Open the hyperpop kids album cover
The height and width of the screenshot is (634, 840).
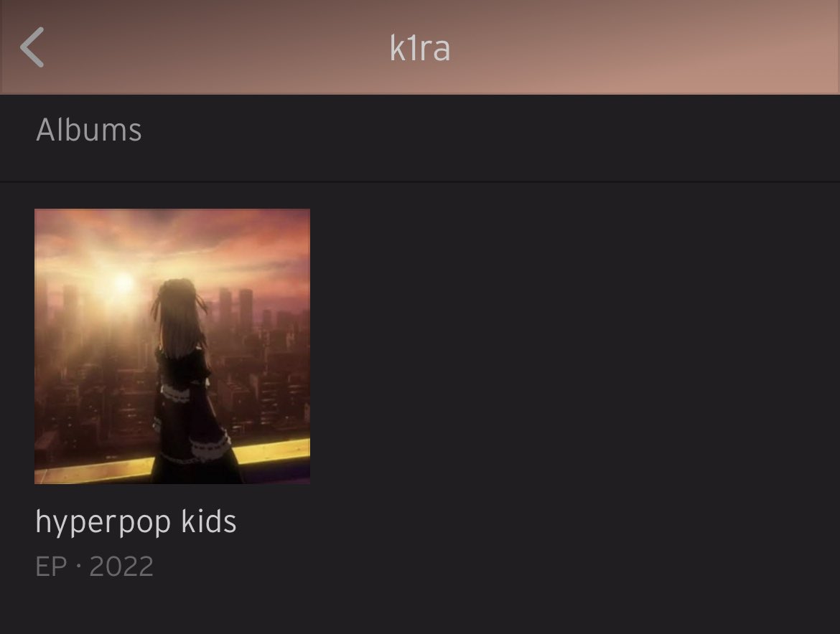(x=172, y=346)
